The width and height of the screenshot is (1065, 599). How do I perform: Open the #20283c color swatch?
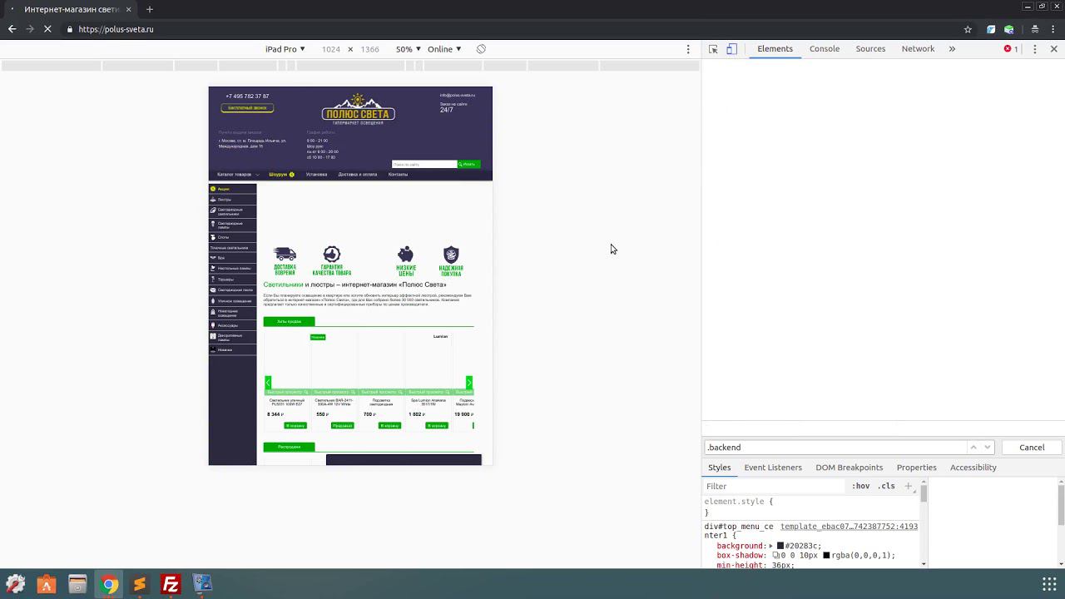coord(780,546)
